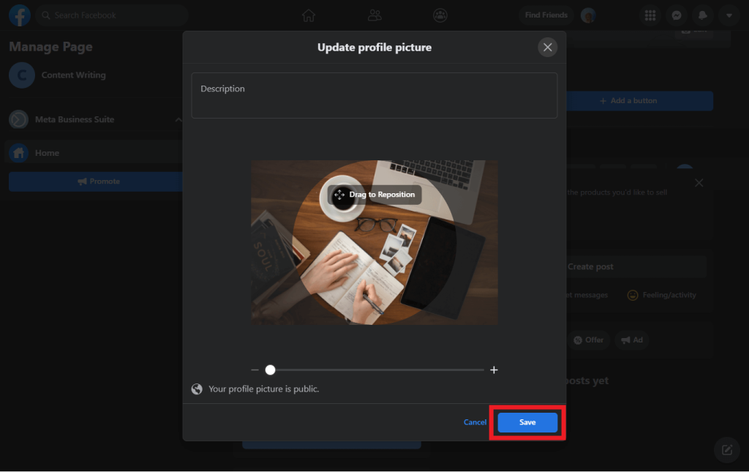This screenshot has width=749, height=472.
Task: Open the Friends icon in top bar
Action: tap(374, 15)
